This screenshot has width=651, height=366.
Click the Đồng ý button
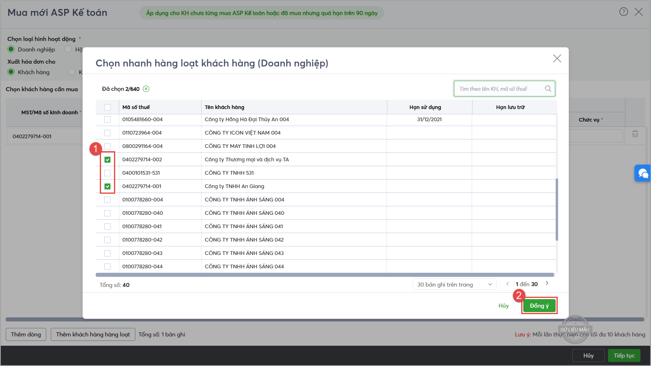pos(539,306)
